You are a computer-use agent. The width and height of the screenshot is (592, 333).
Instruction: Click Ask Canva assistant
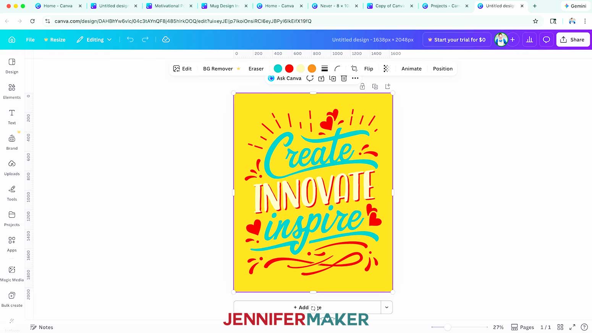click(285, 78)
